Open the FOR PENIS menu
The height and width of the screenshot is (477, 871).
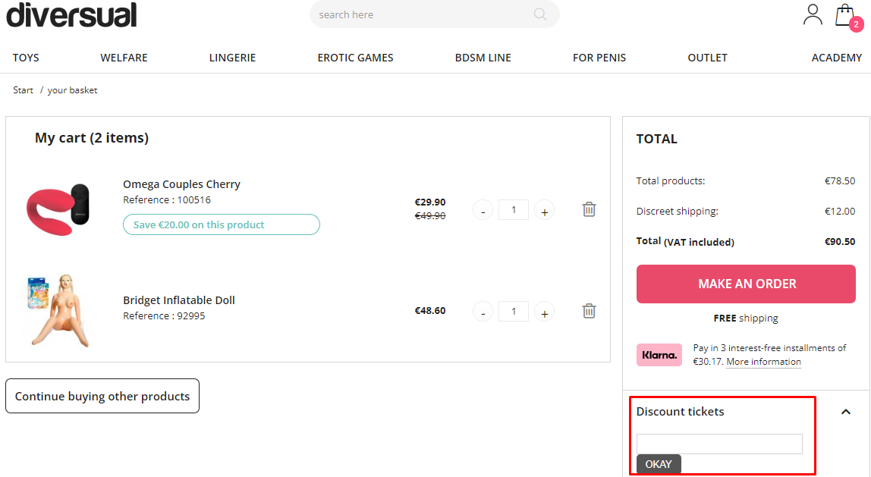pos(599,58)
